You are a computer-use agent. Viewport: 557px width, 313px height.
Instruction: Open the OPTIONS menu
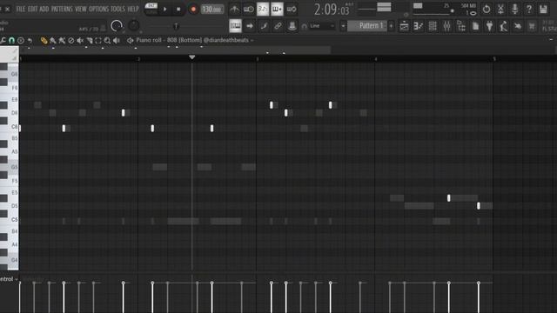pyautogui.click(x=98, y=9)
